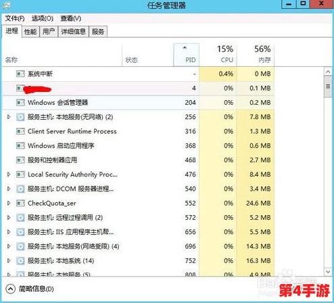
Task: Click the Windows 启动应用程序 icon
Action: click(x=20, y=145)
